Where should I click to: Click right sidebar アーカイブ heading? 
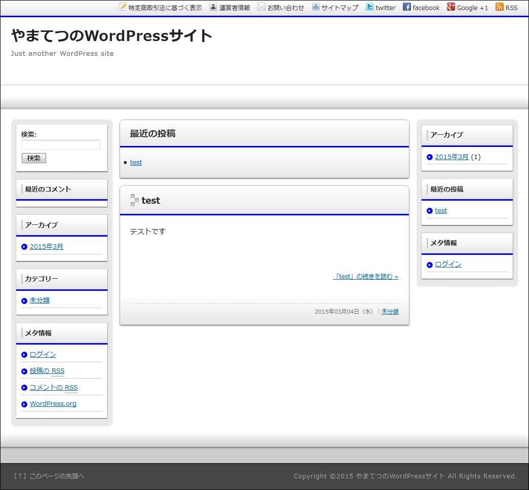tap(447, 135)
